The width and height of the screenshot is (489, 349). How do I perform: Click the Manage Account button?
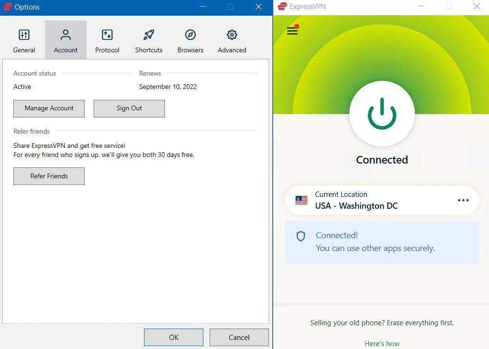click(49, 108)
